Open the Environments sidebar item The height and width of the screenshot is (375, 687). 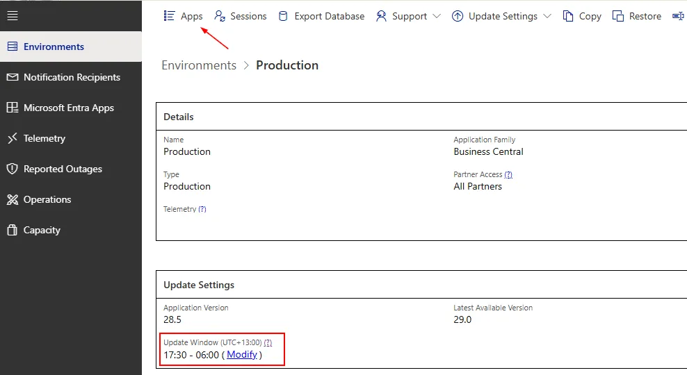point(71,47)
